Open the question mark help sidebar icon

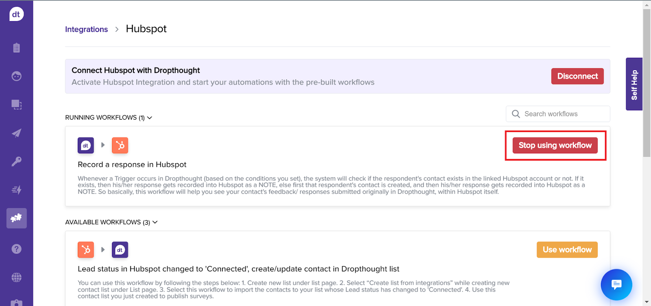pyautogui.click(x=16, y=249)
